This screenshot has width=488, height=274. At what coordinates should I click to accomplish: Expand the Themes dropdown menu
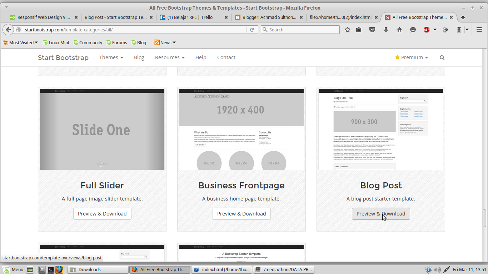[111, 57]
